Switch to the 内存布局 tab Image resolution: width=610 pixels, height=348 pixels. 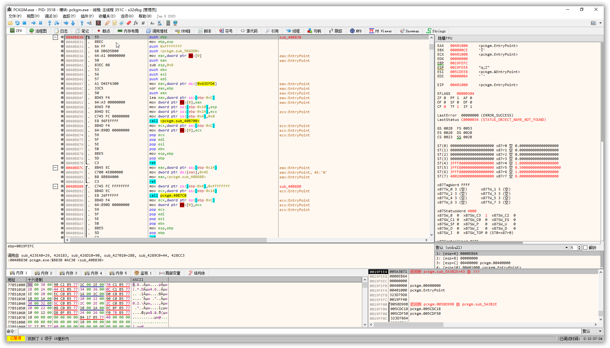pos(128,31)
